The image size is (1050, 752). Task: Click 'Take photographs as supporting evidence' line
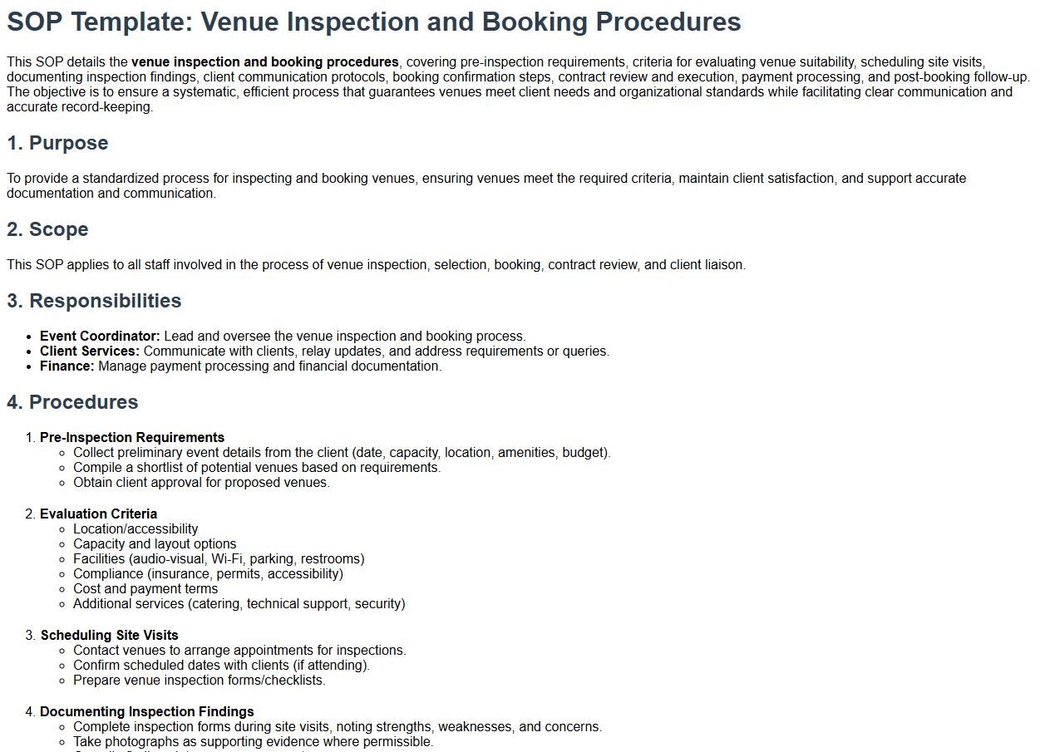click(253, 742)
